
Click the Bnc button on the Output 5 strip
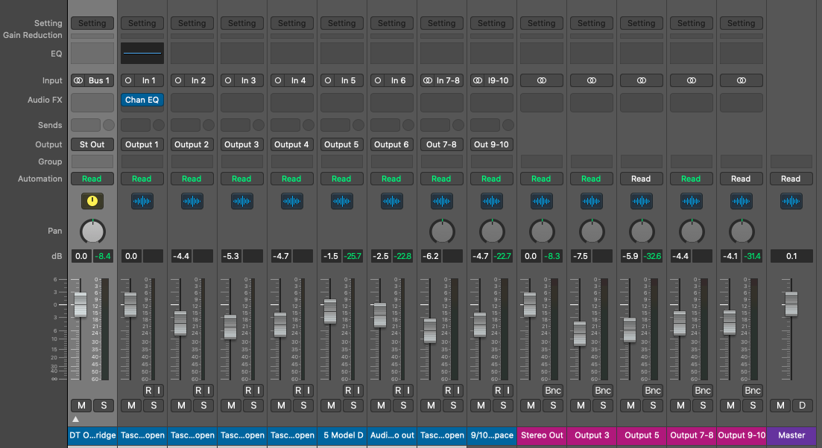pyautogui.click(x=652, y=391)
